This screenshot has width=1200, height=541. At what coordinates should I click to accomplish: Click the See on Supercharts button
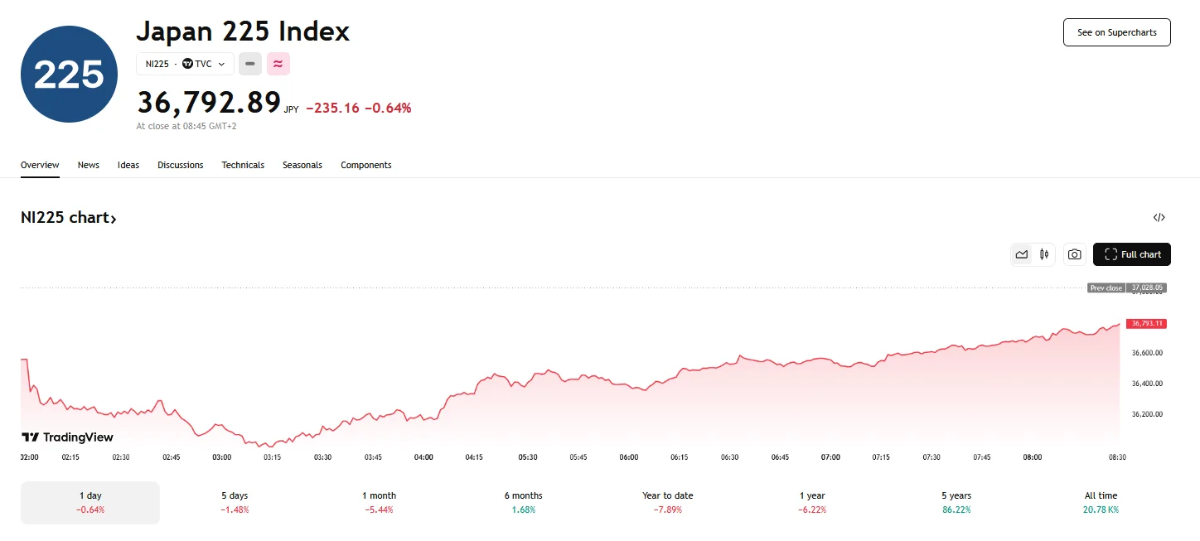point(1116,31)
